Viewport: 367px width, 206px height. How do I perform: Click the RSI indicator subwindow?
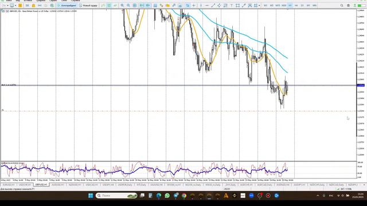point(178,170)
